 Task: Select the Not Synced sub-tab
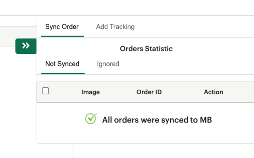click(x=62, y=64)
